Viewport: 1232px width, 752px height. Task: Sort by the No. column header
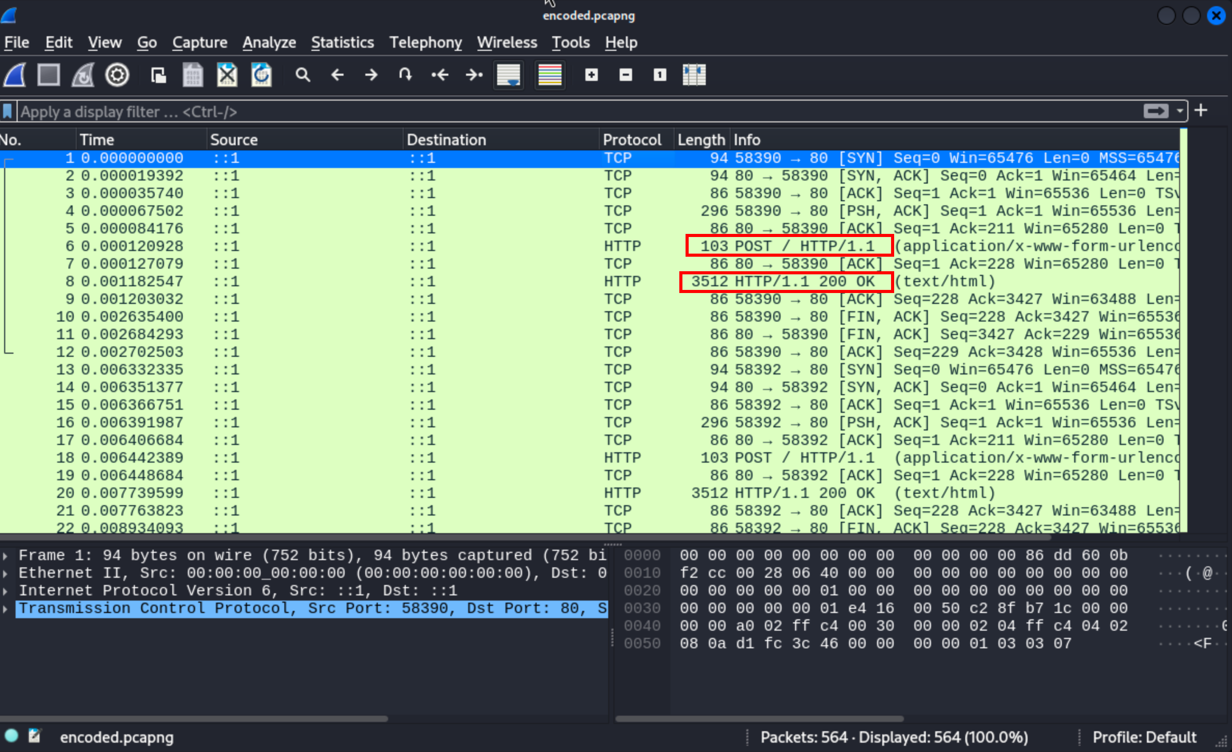tap(37, 140)
